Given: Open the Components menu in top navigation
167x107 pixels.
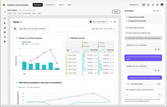Looking at the screenshot, I should (50, 5).
